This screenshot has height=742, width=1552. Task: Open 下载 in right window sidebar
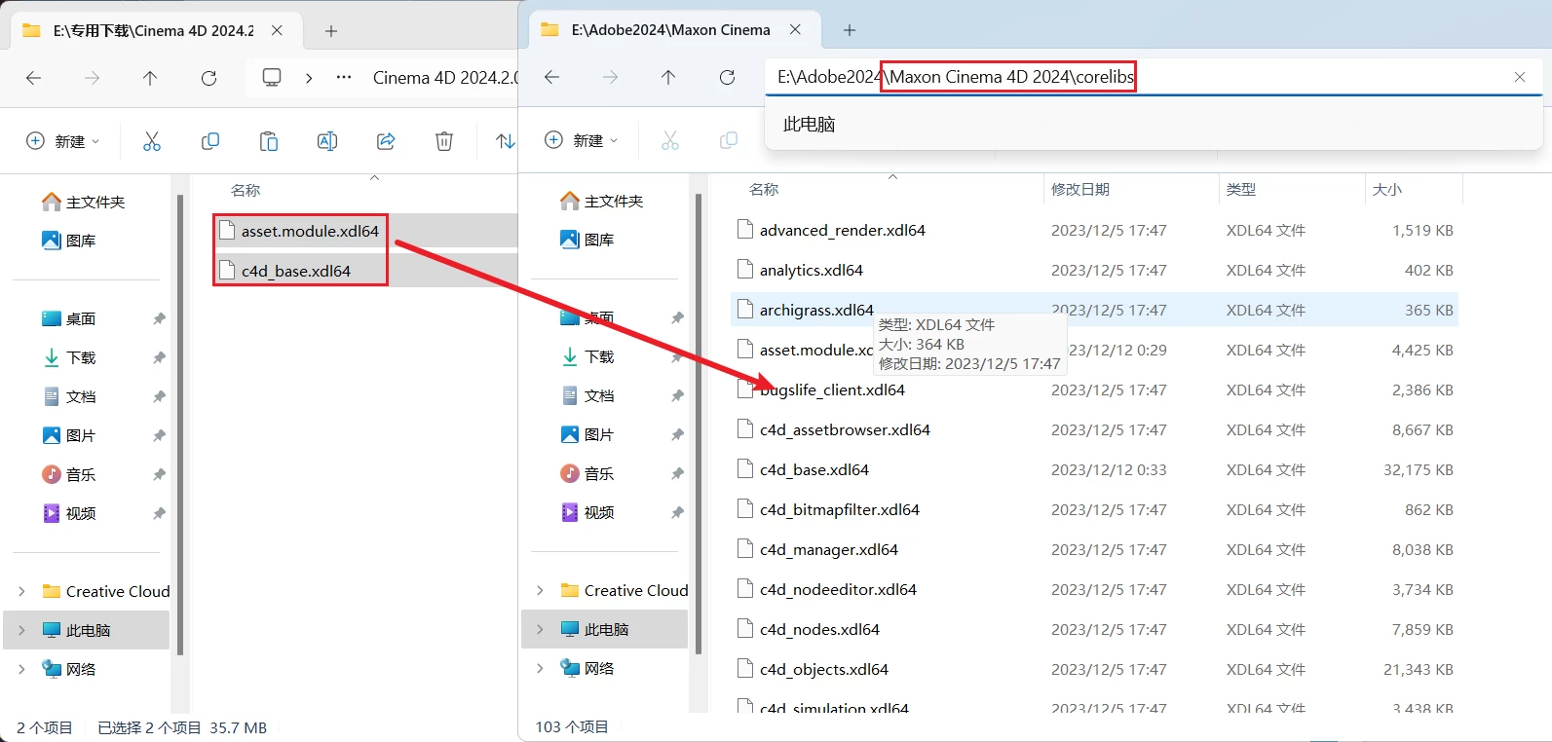click(x=587, y=356)
